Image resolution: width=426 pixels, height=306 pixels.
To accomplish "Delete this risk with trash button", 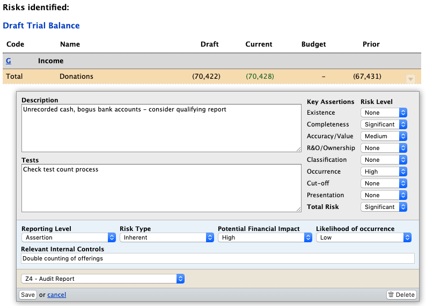I will coord(401,295).
